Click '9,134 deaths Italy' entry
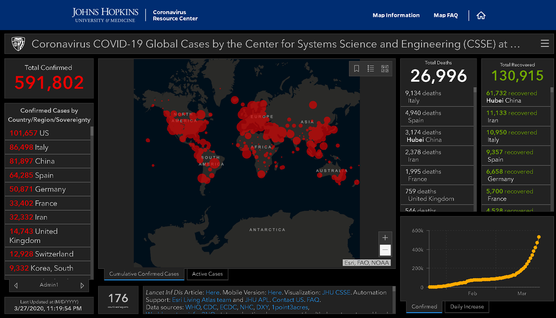The width and height of the screenshot is (556, 318). coord(437,97)
